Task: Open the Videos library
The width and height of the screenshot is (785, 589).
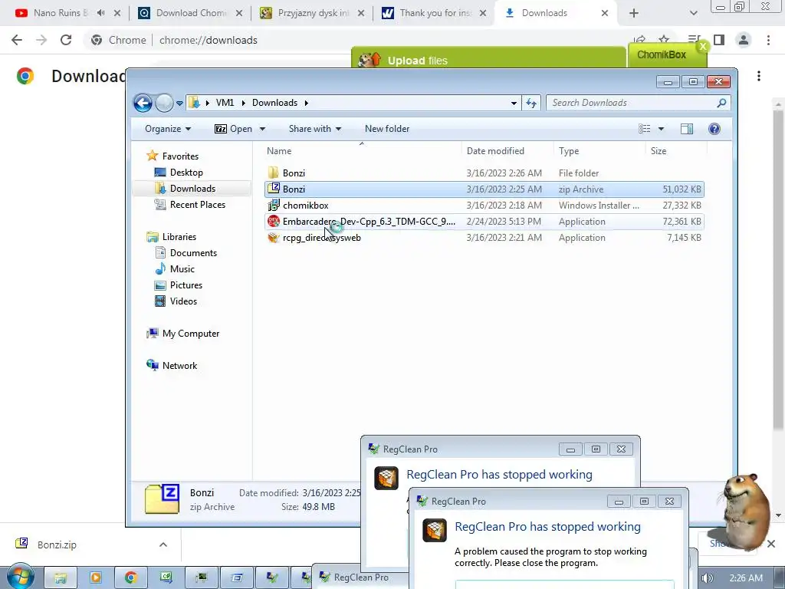Action: [183, 301]
